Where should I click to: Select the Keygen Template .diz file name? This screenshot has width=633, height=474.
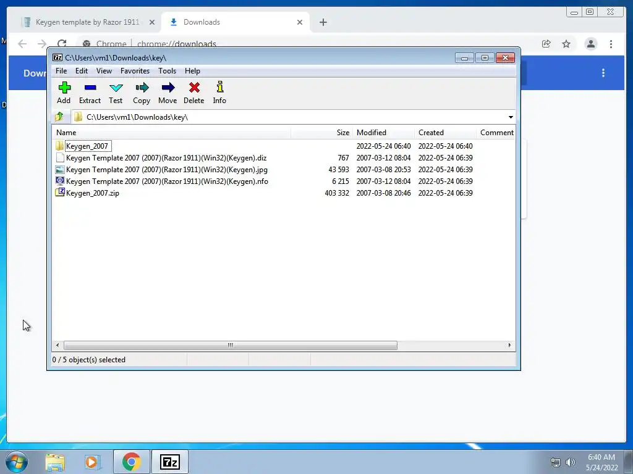tap(166, 158)
